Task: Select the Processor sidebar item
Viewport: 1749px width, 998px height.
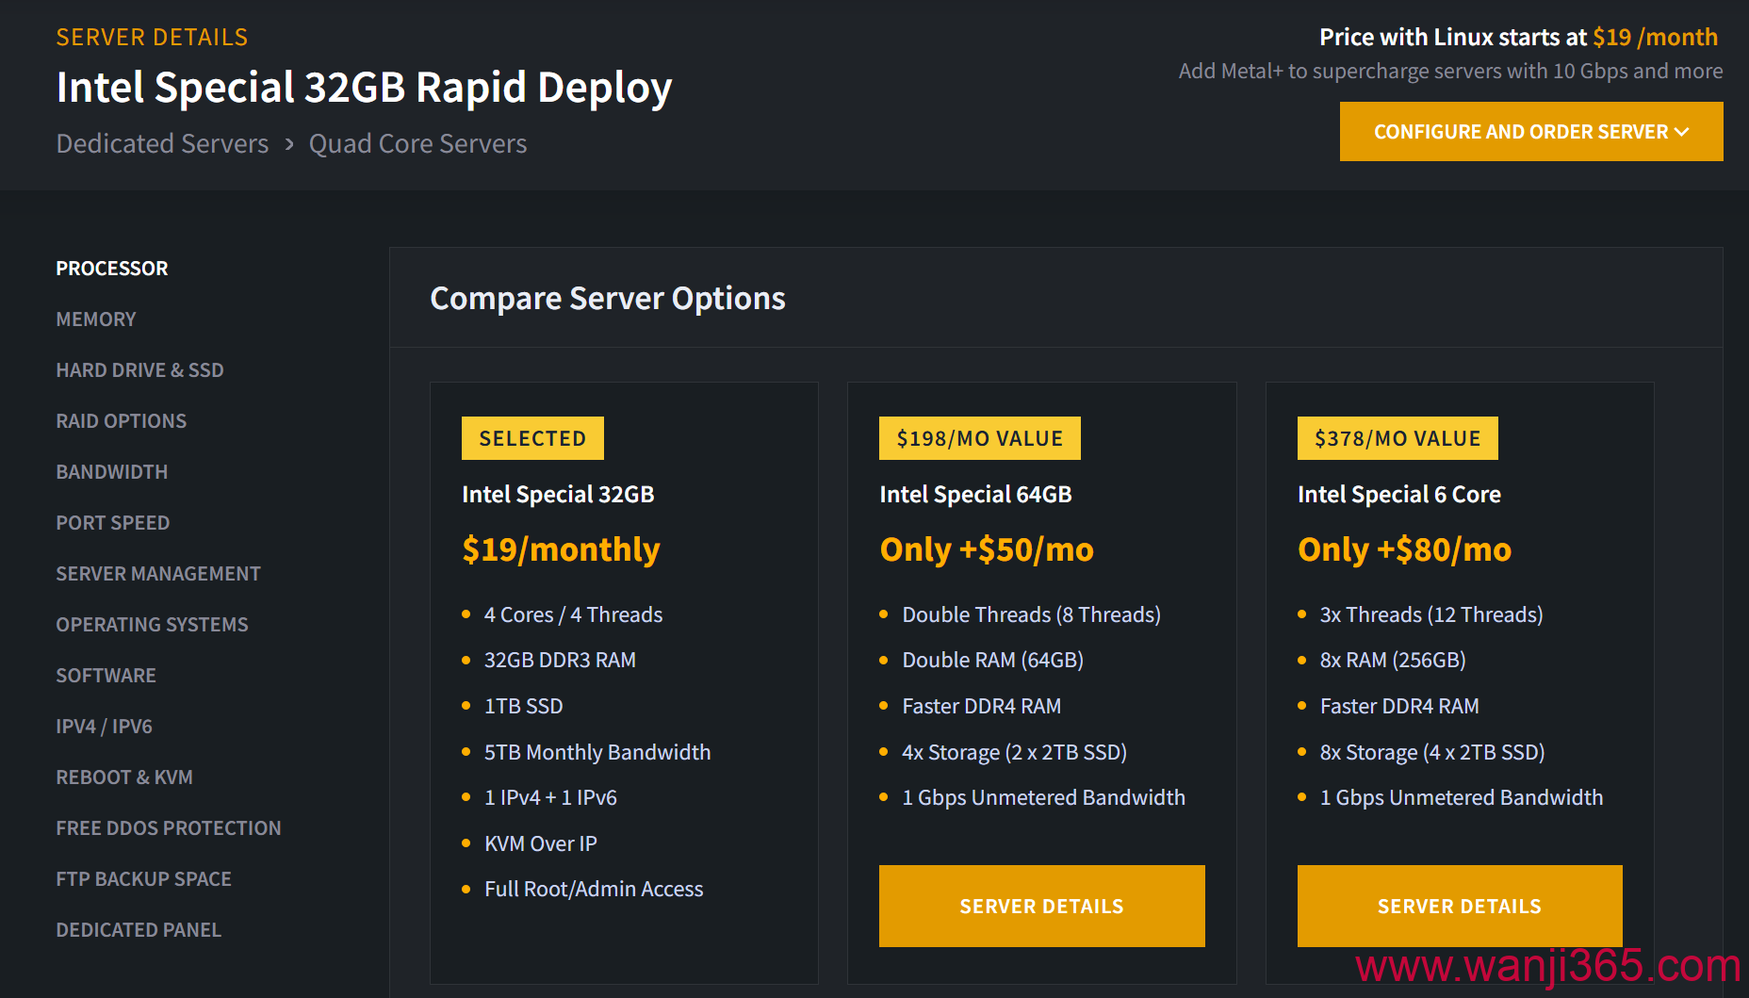Action: pos(112,269)
